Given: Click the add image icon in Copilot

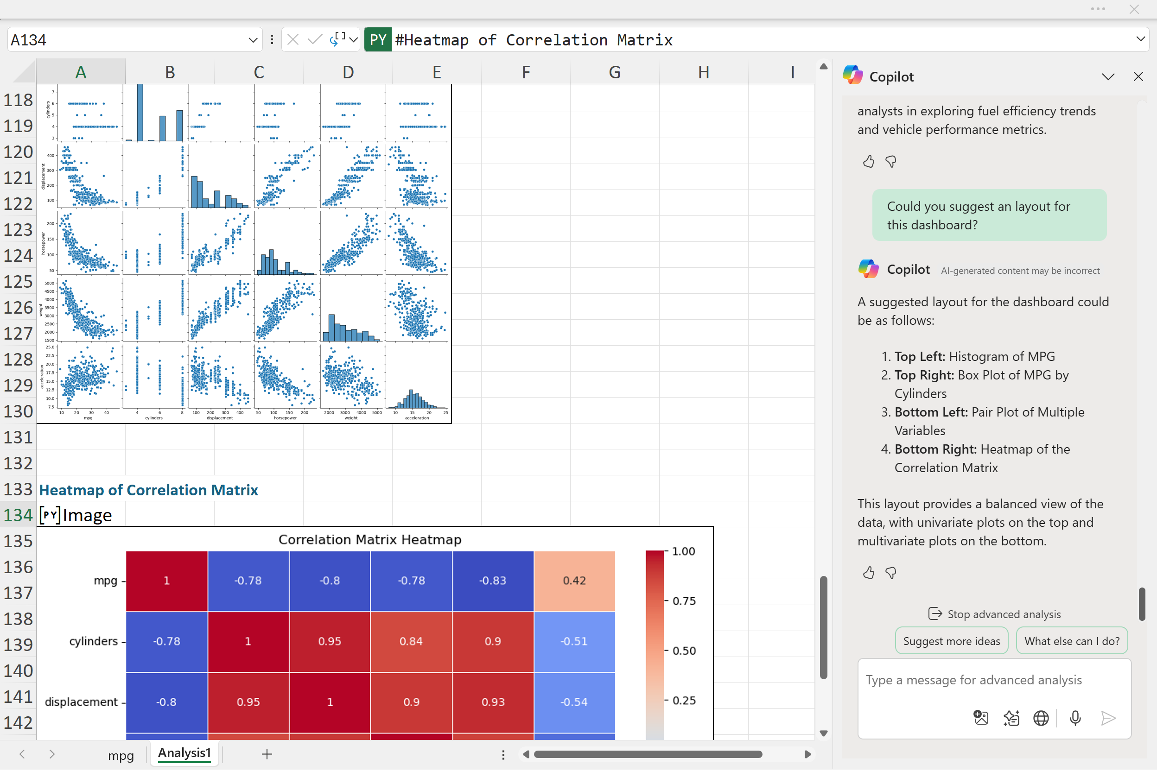Looking at the screenshot, I should point(980,718).
